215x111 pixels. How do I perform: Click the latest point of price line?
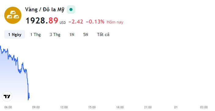click(29, 97)
